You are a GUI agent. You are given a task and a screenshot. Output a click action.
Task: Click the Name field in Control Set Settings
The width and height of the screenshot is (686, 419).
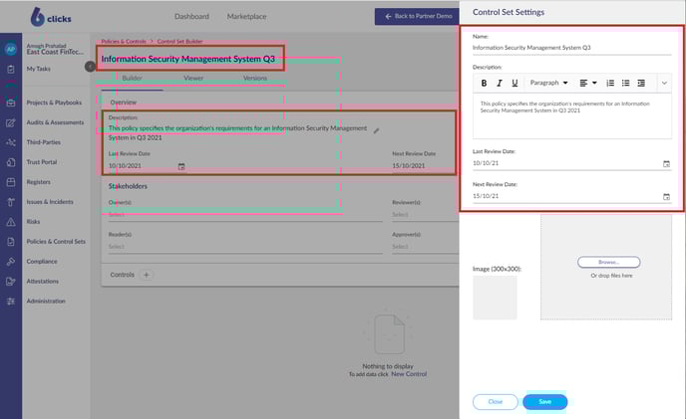point(571,48)
